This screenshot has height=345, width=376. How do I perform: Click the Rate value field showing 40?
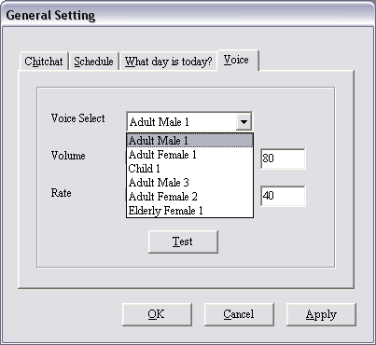click(283, 196)
